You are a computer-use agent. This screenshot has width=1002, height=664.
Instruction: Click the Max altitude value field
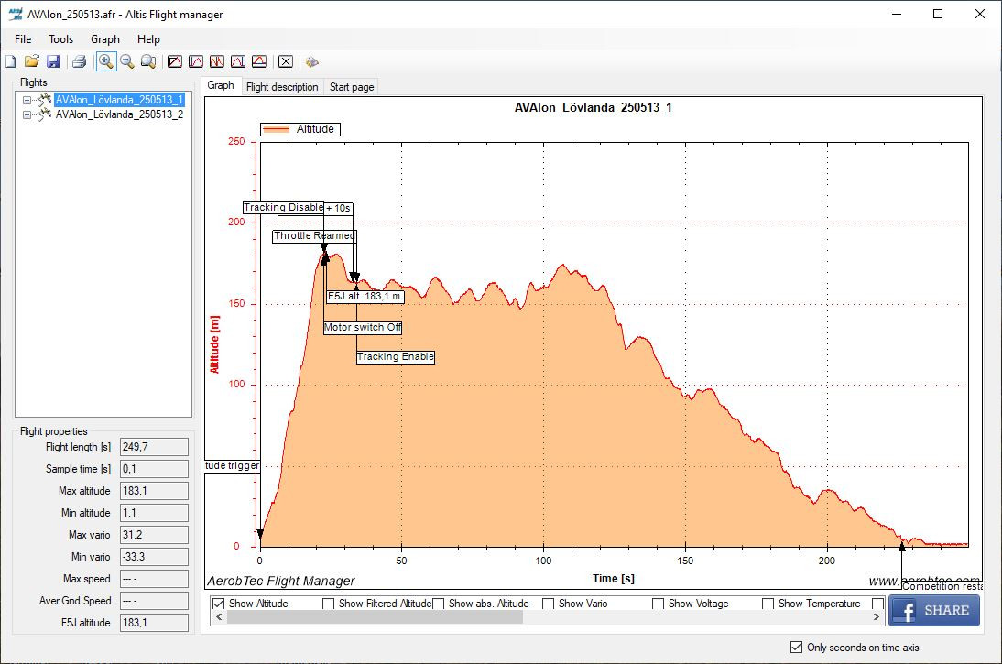[x=154, y=491]
